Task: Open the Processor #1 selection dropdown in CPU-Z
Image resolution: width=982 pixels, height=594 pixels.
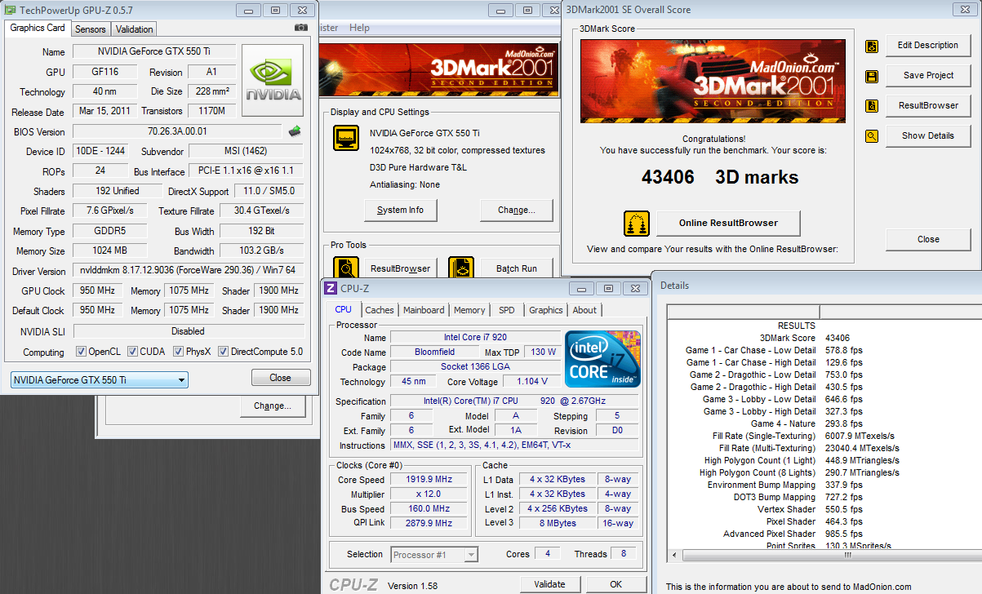Action: tap(434, 555)
